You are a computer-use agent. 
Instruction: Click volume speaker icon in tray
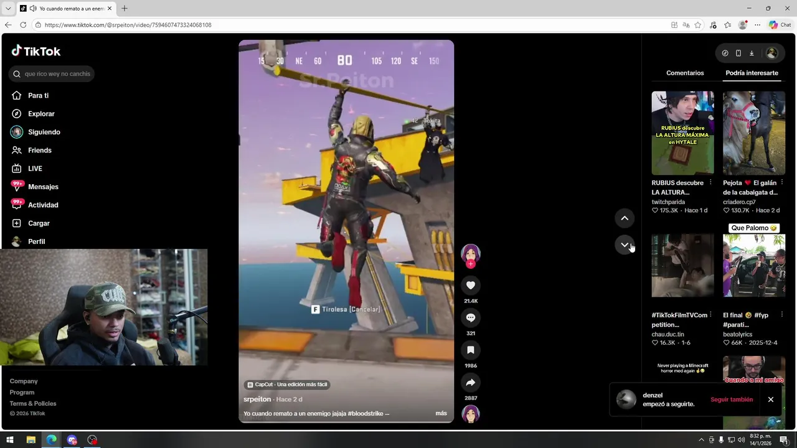(741, 440)
